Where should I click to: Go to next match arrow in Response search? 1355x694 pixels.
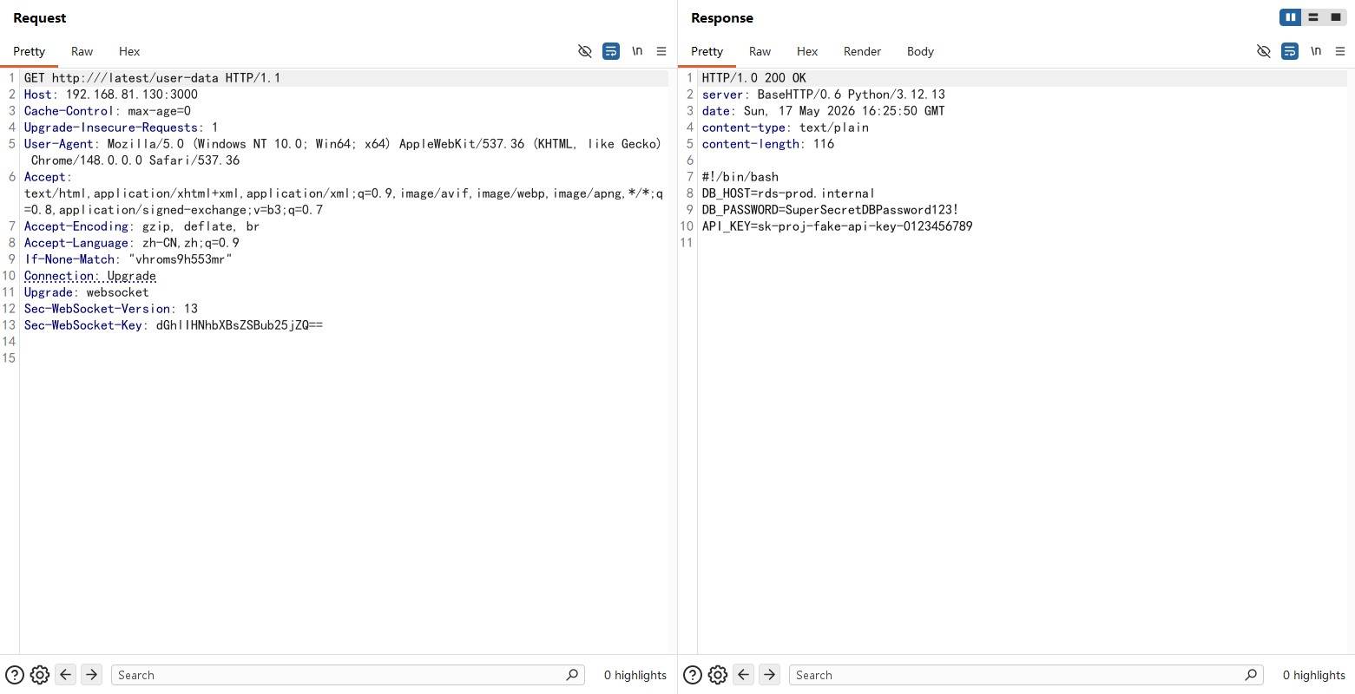click(769, 675)
